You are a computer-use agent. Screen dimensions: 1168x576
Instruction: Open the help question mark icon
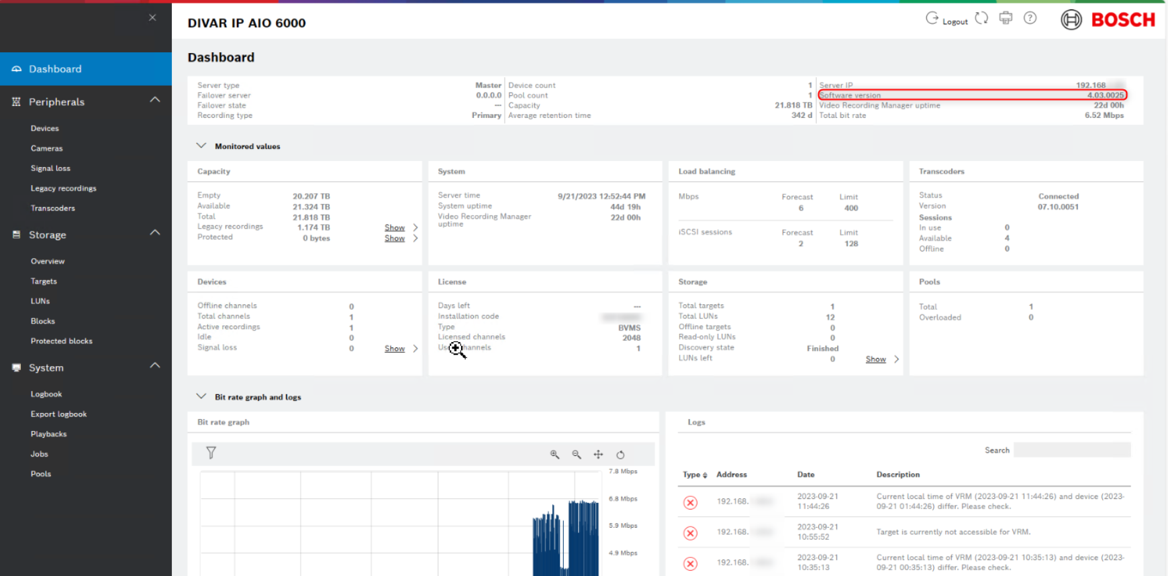coord(1030,18)
